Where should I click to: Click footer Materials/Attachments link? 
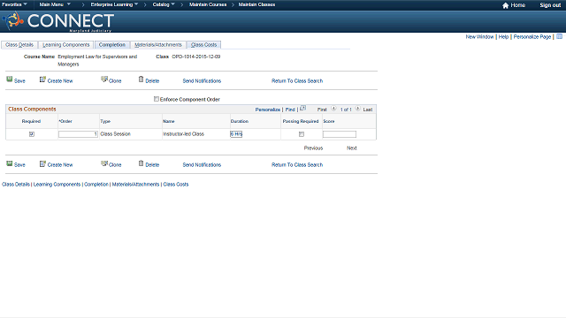click(135, 185)
